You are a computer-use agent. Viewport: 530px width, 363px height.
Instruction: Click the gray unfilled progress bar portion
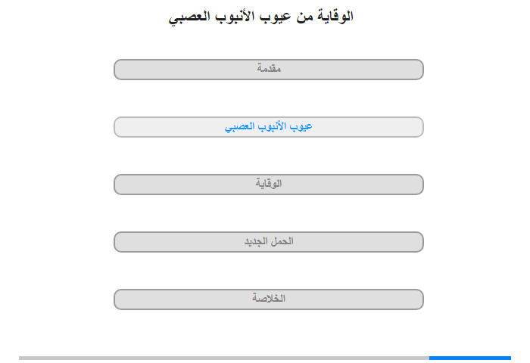[224, 358]
